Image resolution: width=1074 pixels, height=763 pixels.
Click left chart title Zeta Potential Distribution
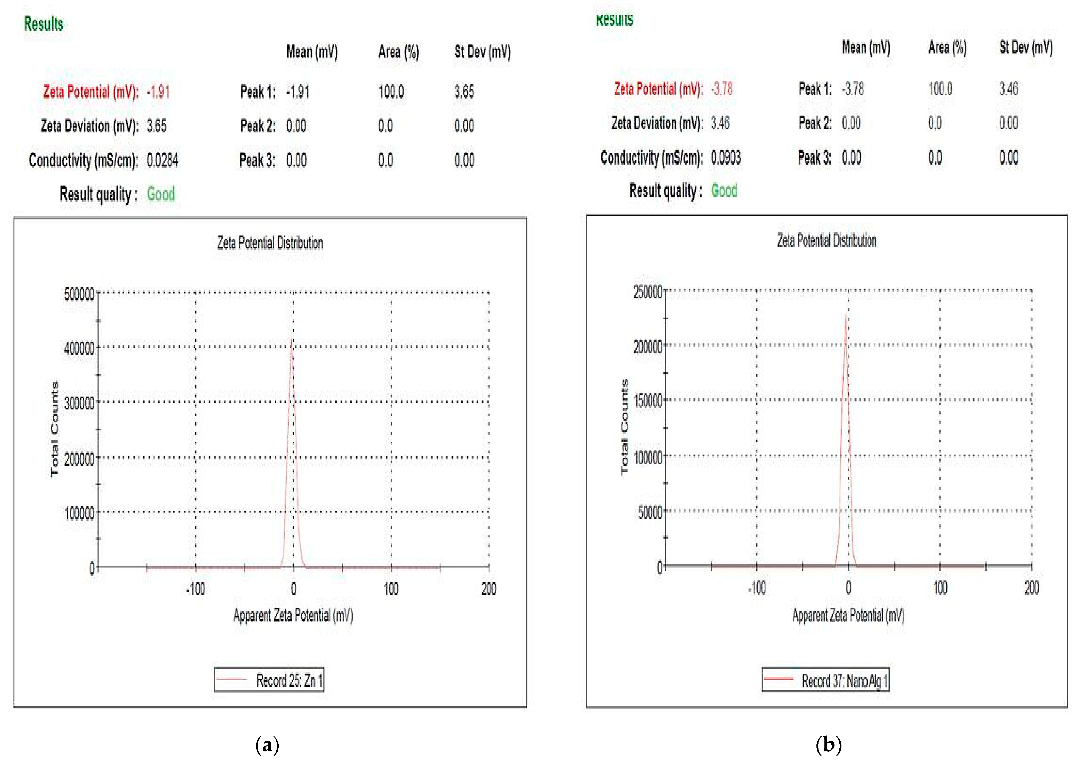(270, 243)
